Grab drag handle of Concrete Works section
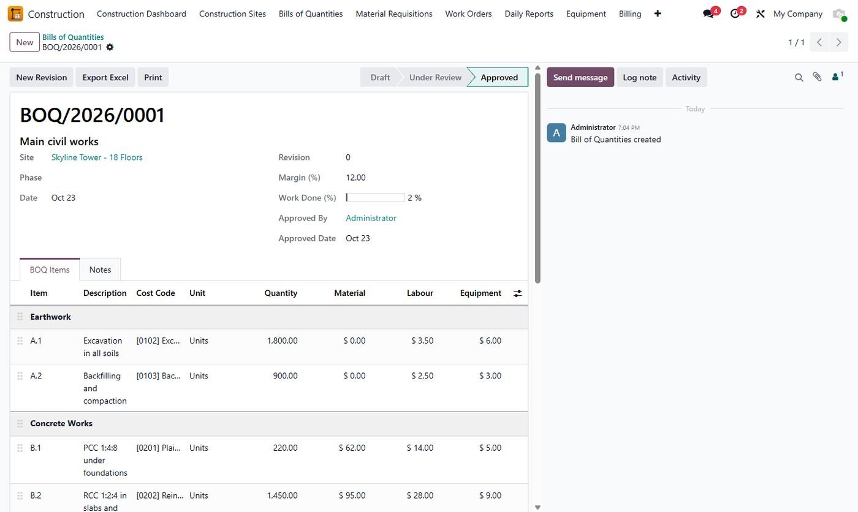 click(x=20, y=423)
